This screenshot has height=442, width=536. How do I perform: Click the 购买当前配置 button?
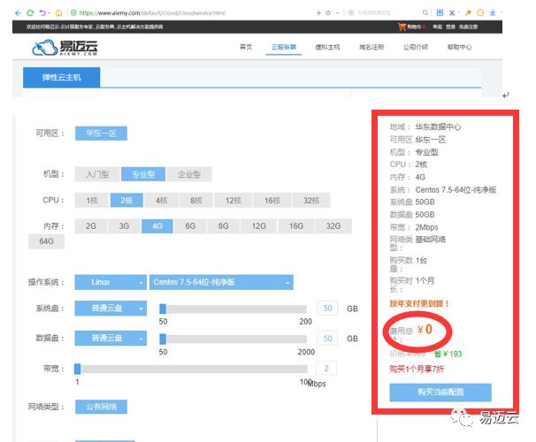[x=440, y=392]
